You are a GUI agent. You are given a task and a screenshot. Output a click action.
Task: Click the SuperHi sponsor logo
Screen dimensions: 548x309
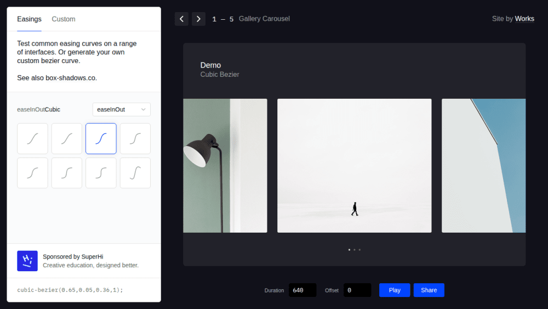point(27,261)
